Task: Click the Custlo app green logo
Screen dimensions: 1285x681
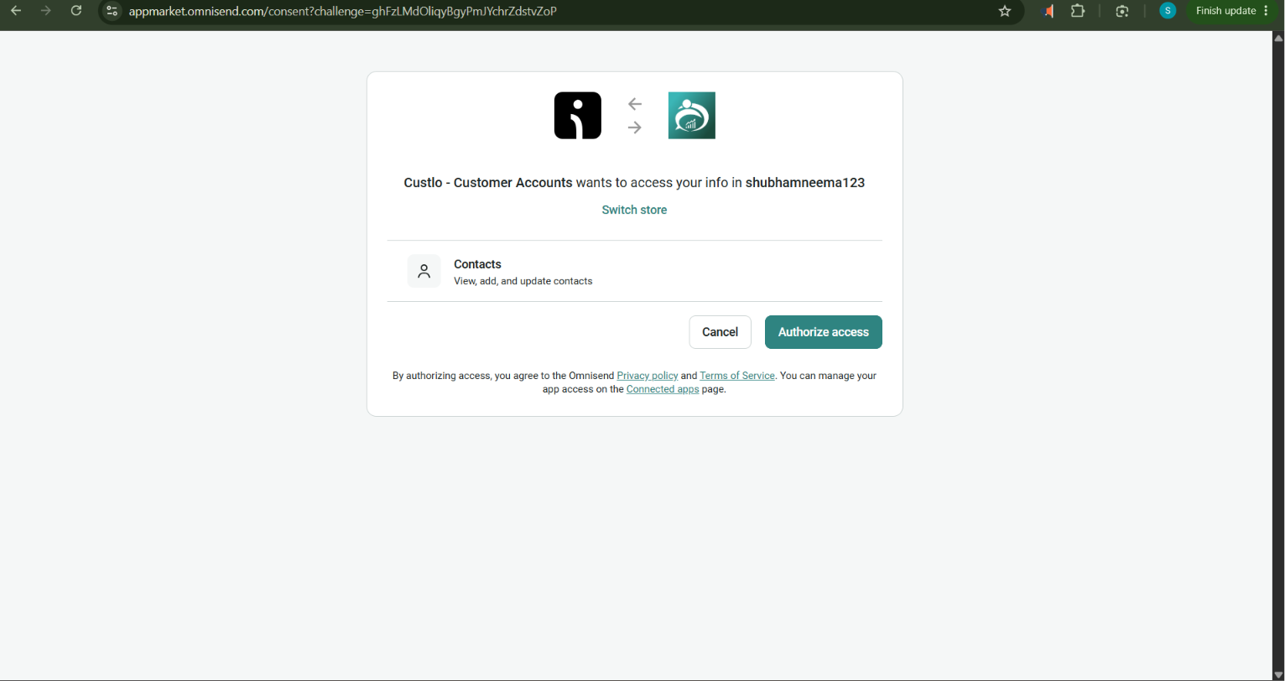Action: [692, 116]
